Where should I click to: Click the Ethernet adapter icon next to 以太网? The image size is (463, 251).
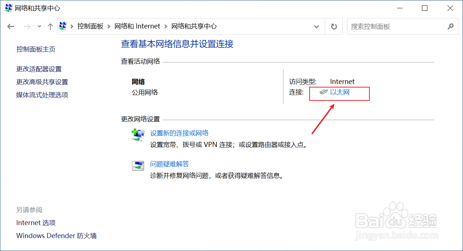(323, 92)
